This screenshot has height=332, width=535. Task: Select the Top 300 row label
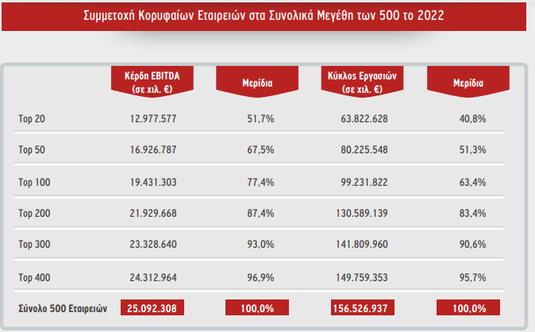coord(34,245)
